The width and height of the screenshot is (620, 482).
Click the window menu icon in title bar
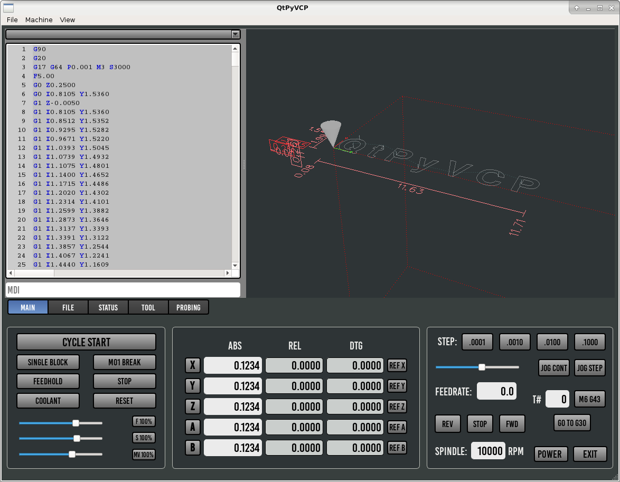point(8,7)
